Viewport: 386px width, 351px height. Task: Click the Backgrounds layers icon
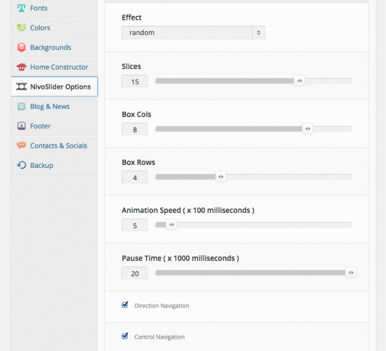tap(22, 47)
